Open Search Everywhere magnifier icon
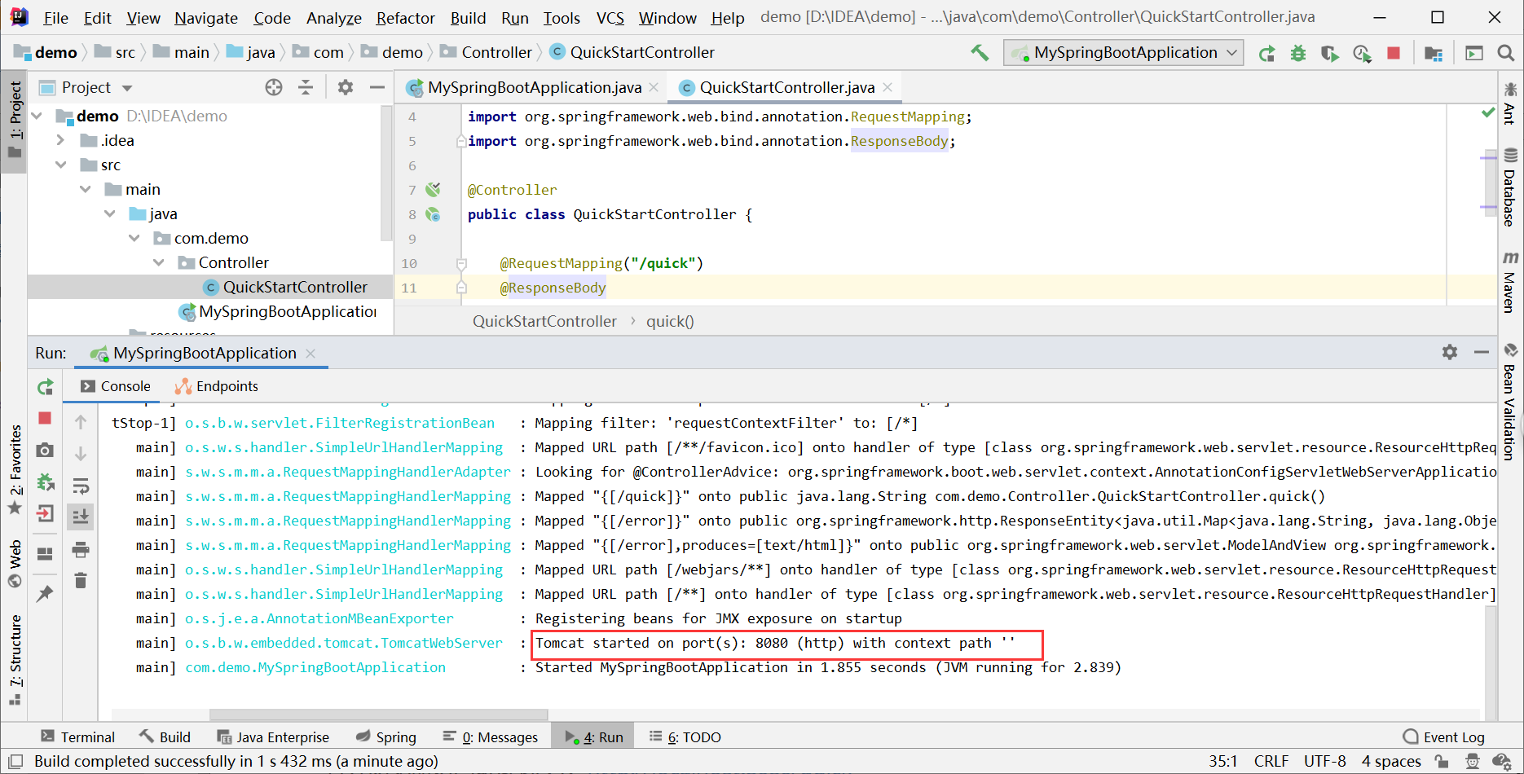The width and height of the screenshot is (1524, 774). coord(1505,53)
